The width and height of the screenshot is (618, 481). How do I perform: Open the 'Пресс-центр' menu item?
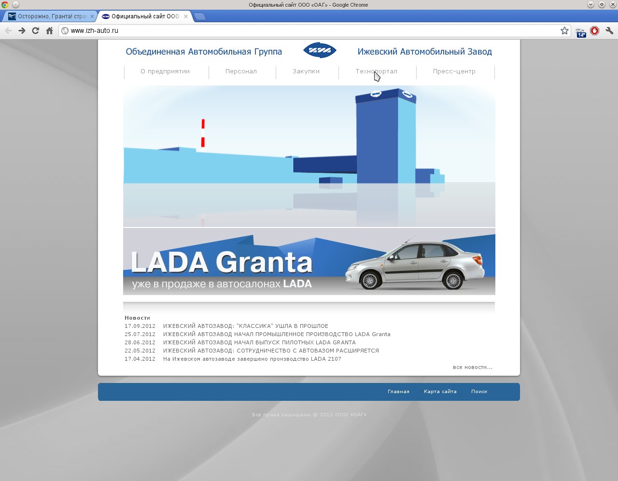tap(454, 71)
